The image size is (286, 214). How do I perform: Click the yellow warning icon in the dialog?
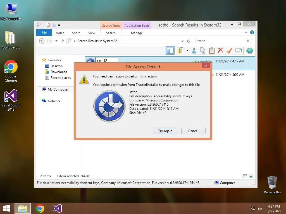pyautogui.click(x=84, y=80)
